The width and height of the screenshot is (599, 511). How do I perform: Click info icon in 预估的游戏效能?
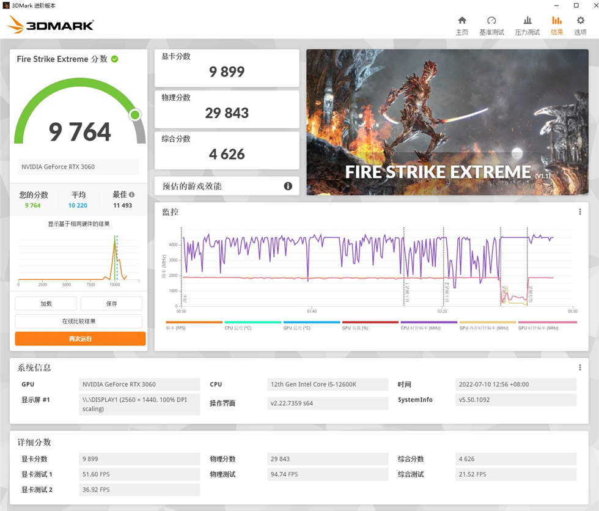pos(288,186)
